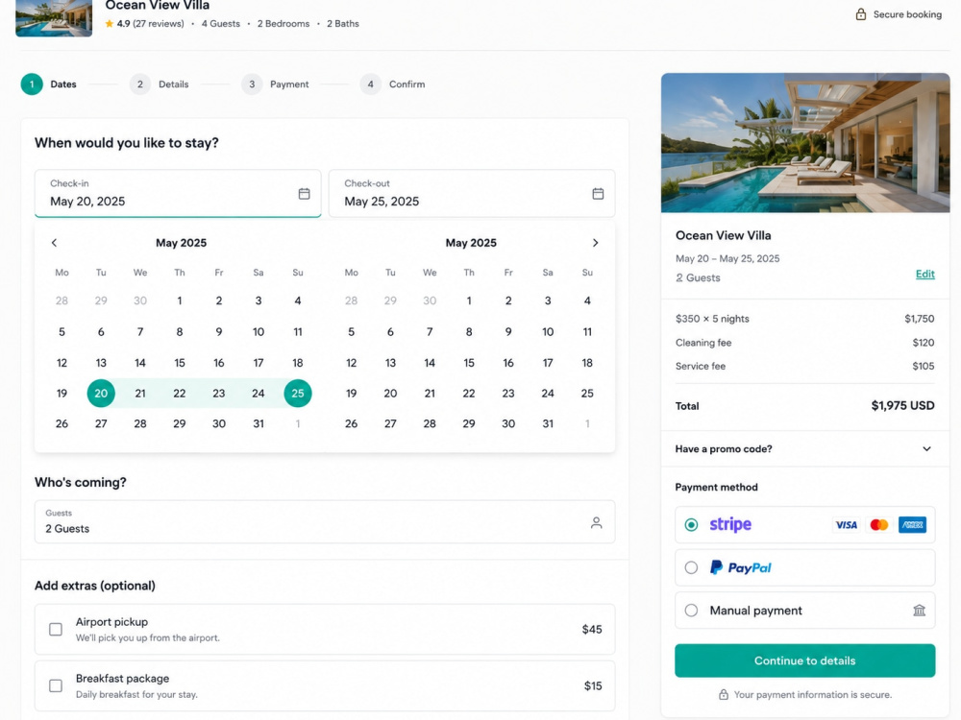Go to step 1 Dates
This screenshot has width=961, height=720.
coord(48,84)
